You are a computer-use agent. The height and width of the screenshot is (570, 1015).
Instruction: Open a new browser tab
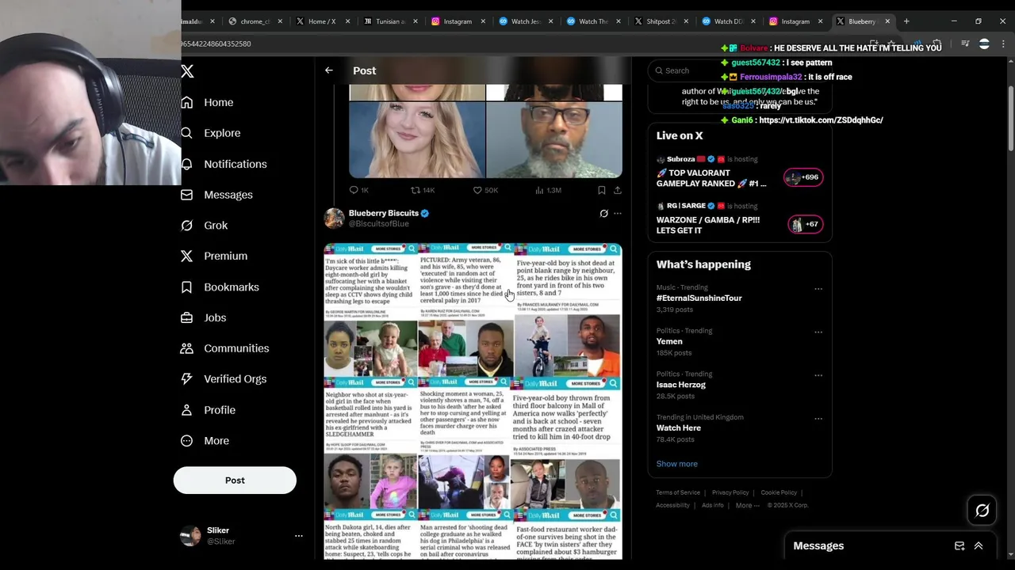pyautogui.click(x=906, y=21)
